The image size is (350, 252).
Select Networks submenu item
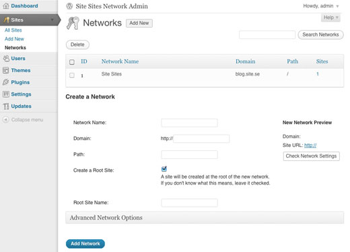click(x=15, y=48)
